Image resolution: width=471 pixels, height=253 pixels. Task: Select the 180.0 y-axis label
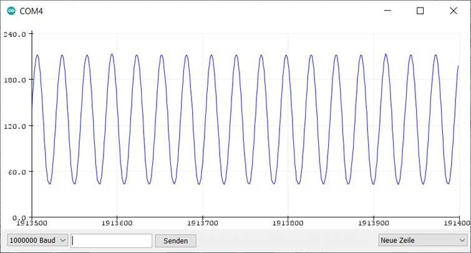14,80
